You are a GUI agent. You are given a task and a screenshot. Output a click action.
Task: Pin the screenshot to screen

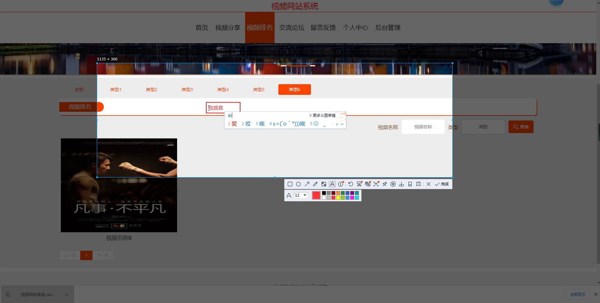pyautogui.click(x=385, y=184)
